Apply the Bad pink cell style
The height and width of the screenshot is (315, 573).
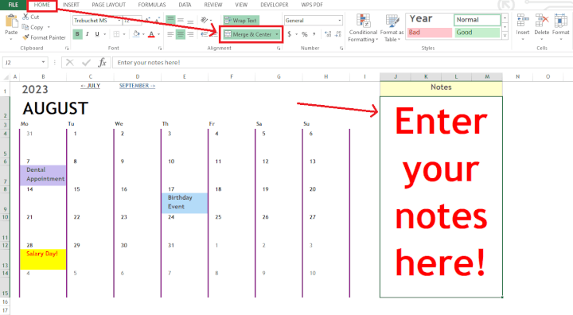[x=430, y=33]
